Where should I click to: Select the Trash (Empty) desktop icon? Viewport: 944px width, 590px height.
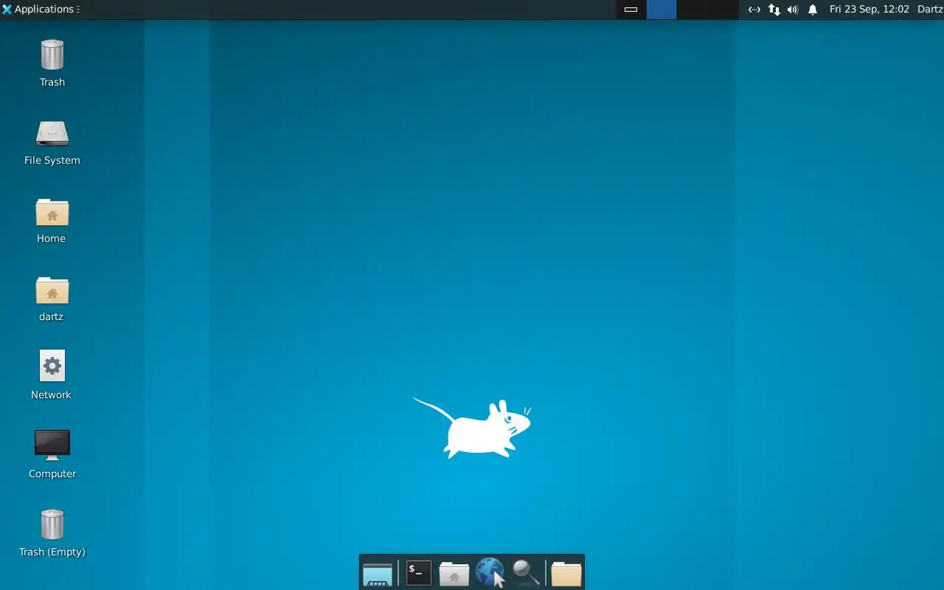click(52, 524)
